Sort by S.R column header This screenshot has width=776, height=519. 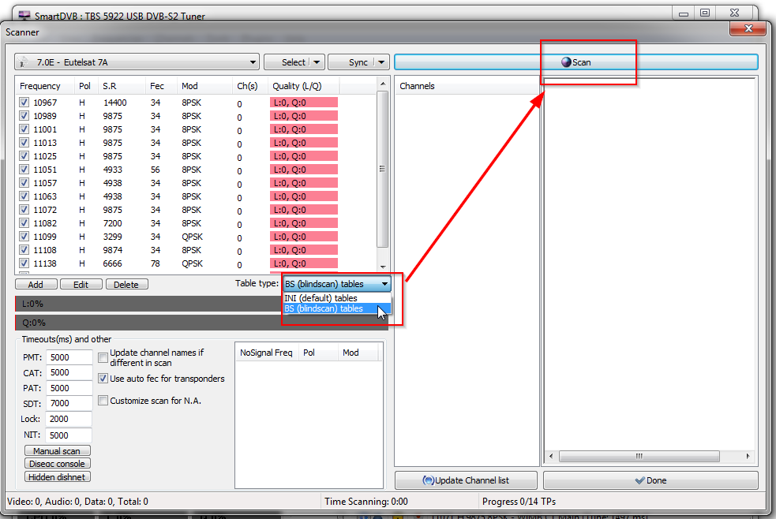pos(122,86)
